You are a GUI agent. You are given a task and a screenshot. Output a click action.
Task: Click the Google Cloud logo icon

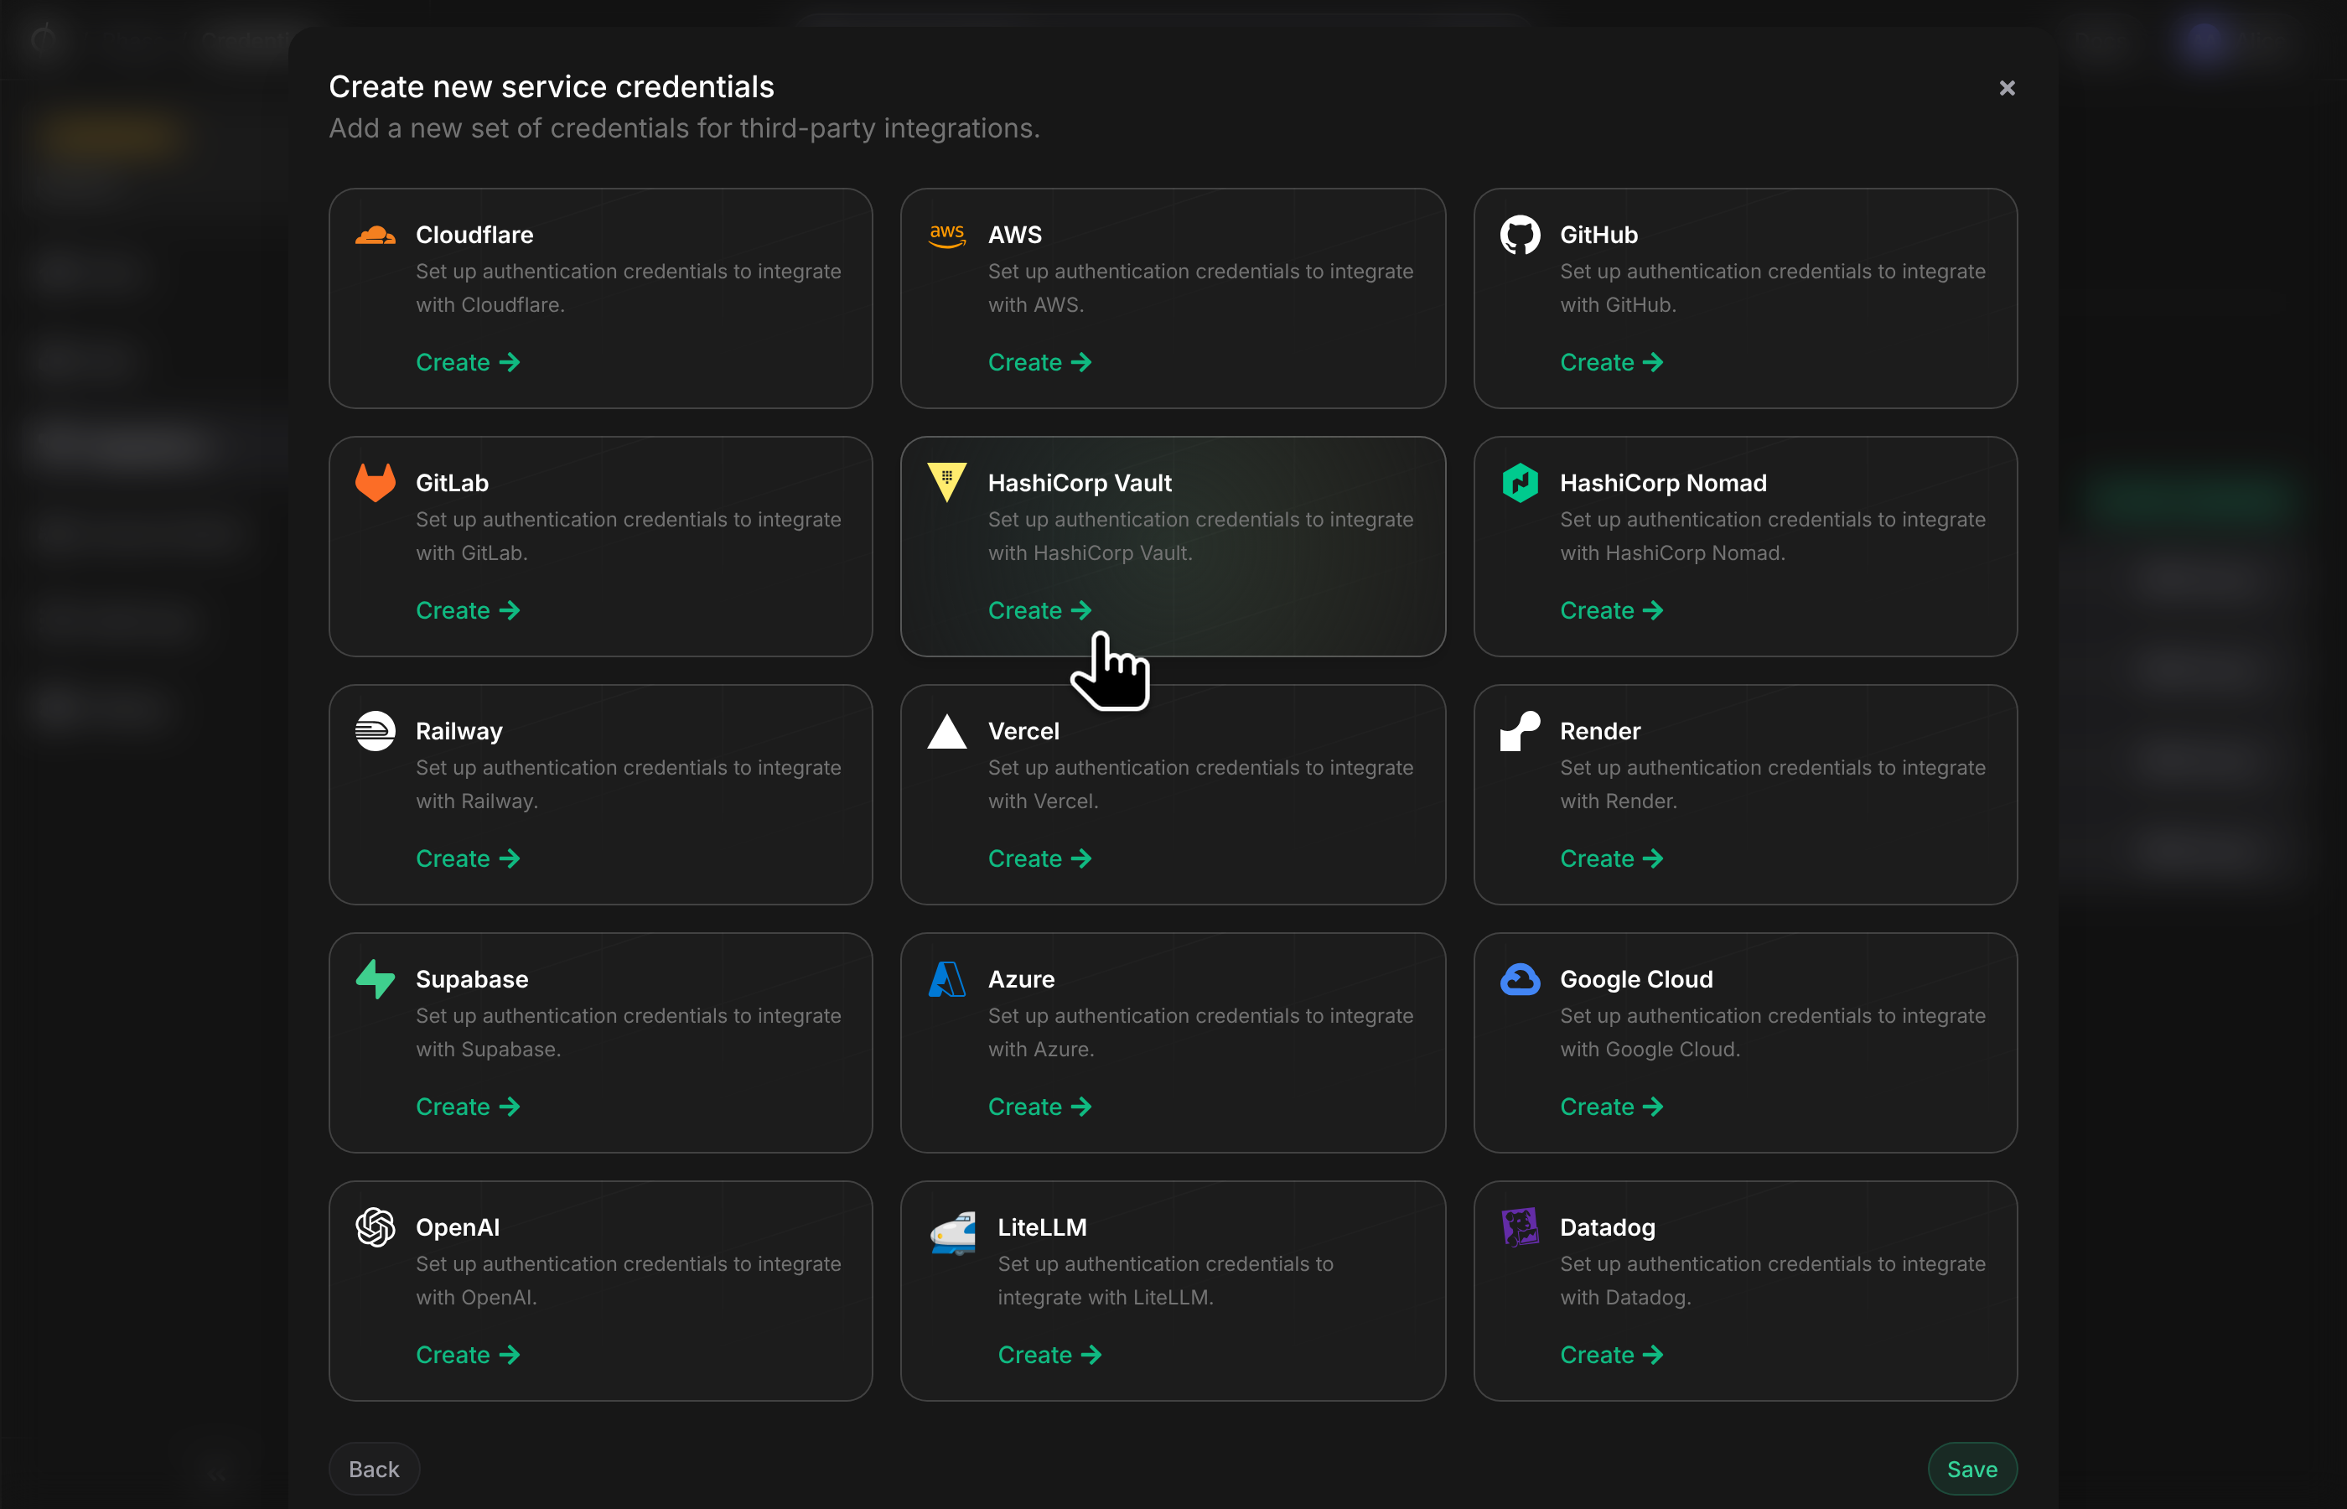pyautogui.click(x=1520, y=979)
